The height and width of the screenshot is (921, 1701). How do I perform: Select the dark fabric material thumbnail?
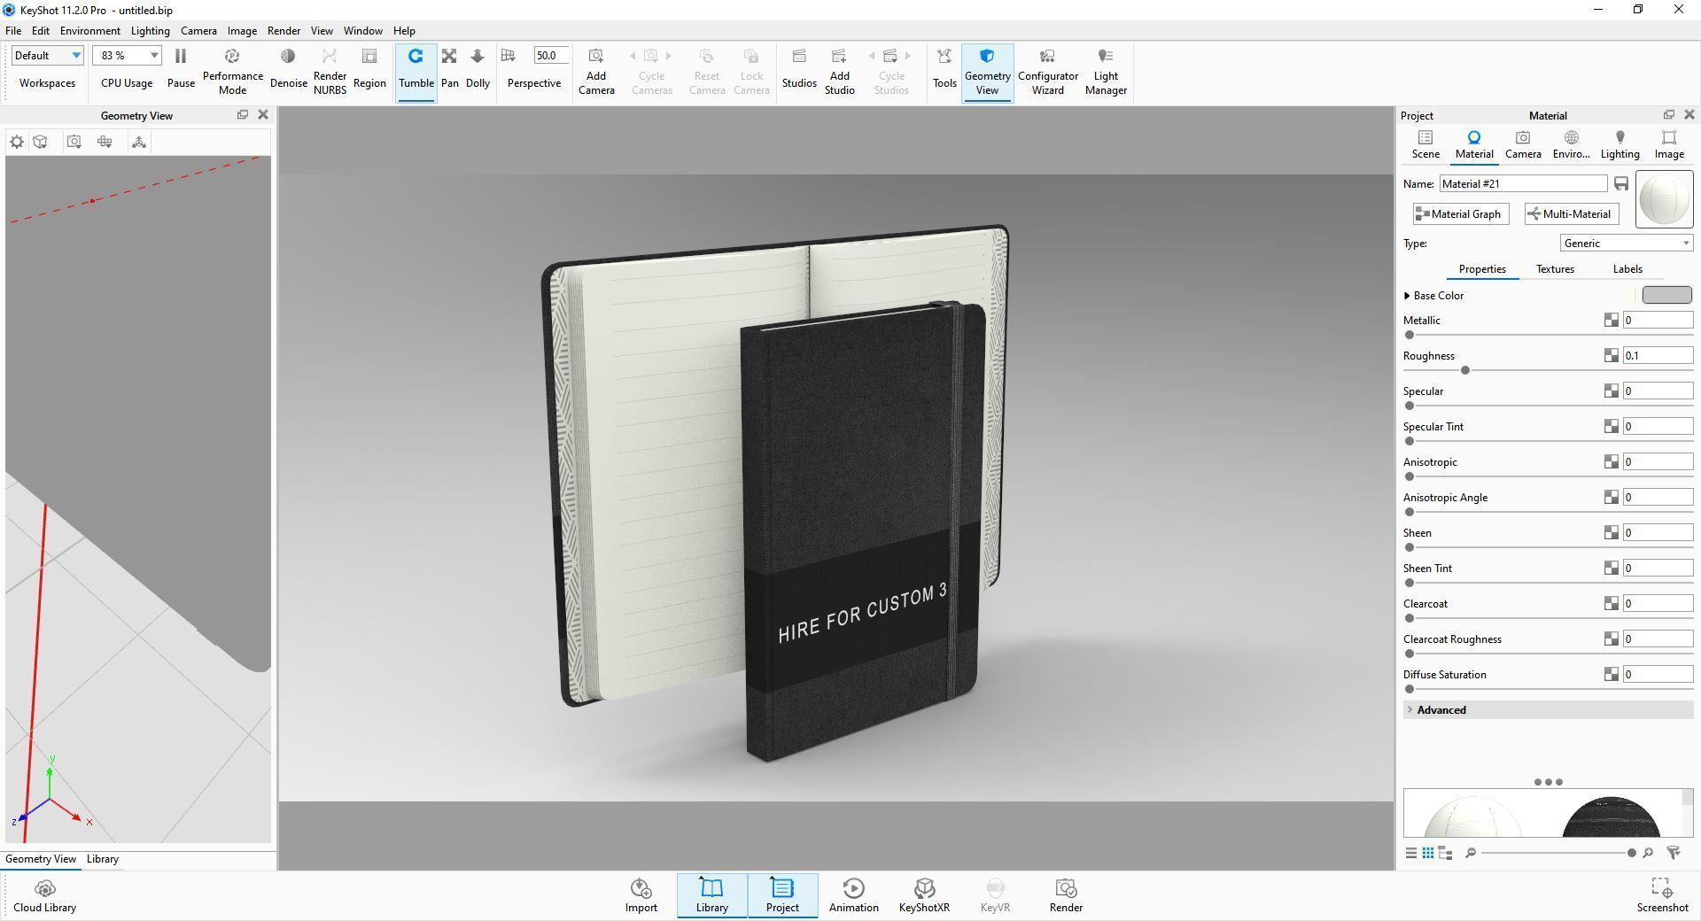1610,817
